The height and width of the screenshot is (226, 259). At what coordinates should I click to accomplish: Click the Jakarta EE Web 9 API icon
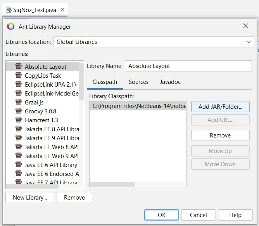[19, 156]
